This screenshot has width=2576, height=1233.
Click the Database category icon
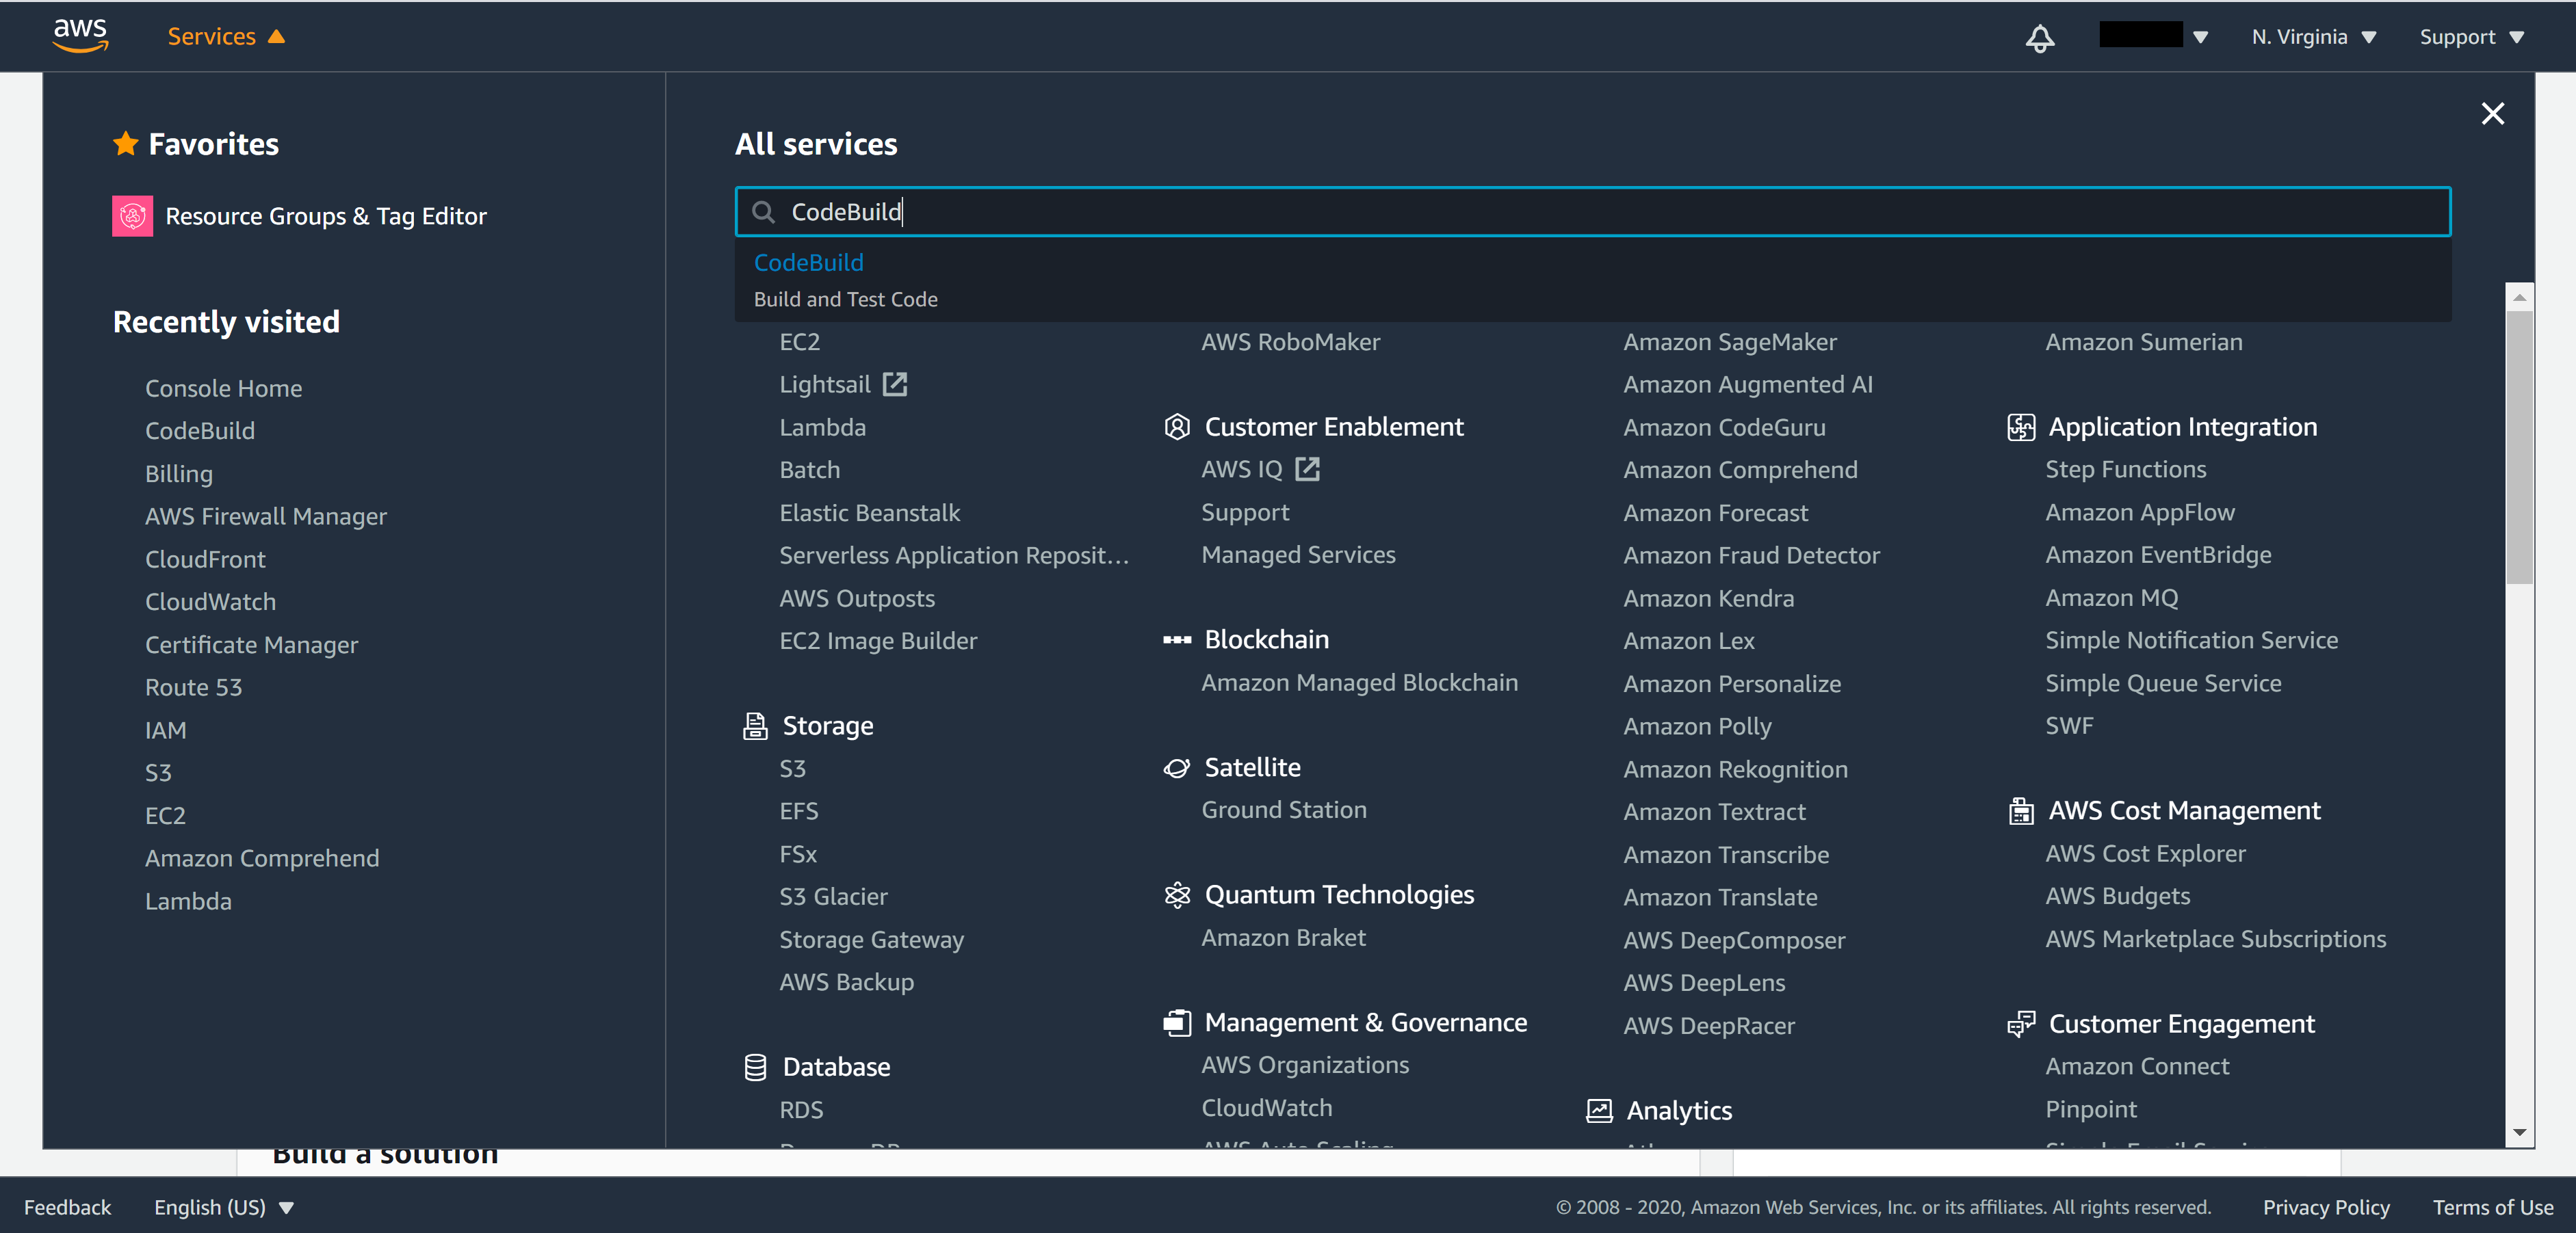pyautogui.click(x=755, y=1066)
